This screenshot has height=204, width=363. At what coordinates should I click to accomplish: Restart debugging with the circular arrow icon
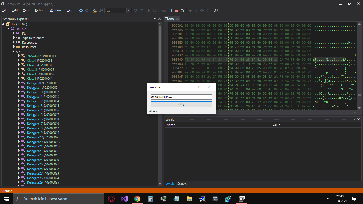[182, 11]
